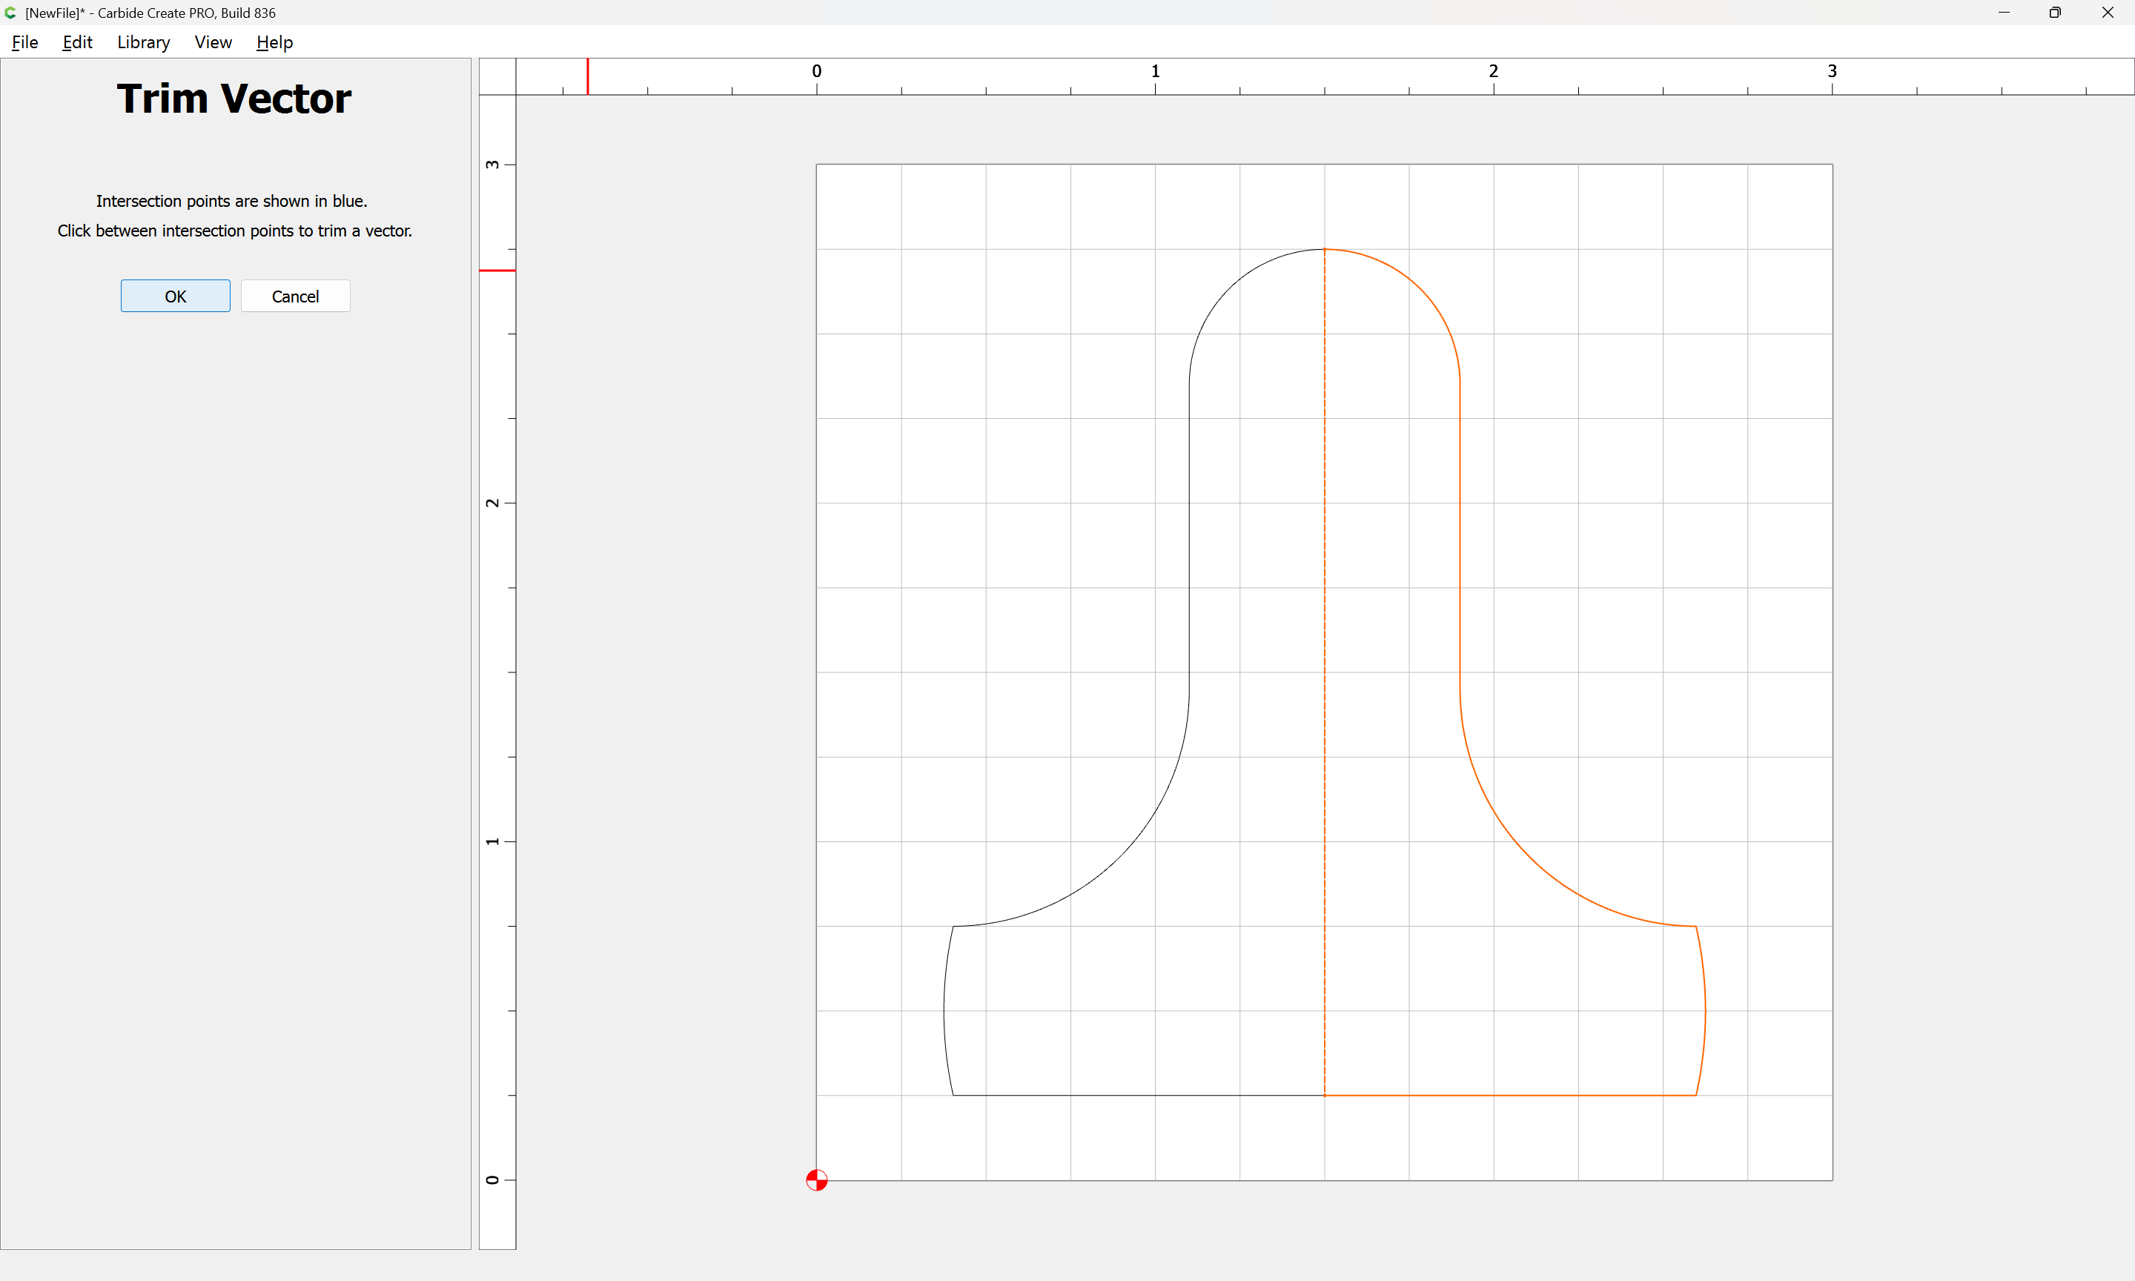Open the Edit menu
2135x1281 pixels.
click(77, 42)
